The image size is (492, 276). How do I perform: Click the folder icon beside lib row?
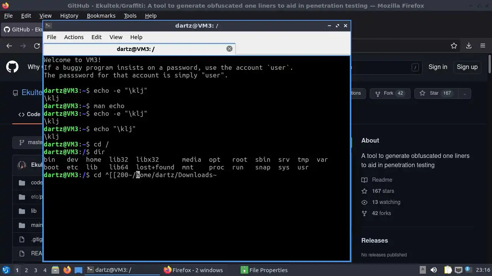pos(22,211)
